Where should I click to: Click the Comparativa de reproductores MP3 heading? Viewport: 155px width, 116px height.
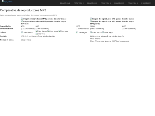pyautogui.click(x=23, y=10)
